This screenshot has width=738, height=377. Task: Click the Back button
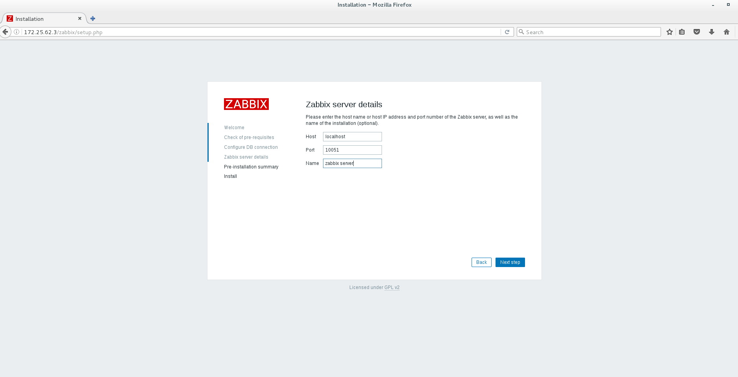(481, 262)
